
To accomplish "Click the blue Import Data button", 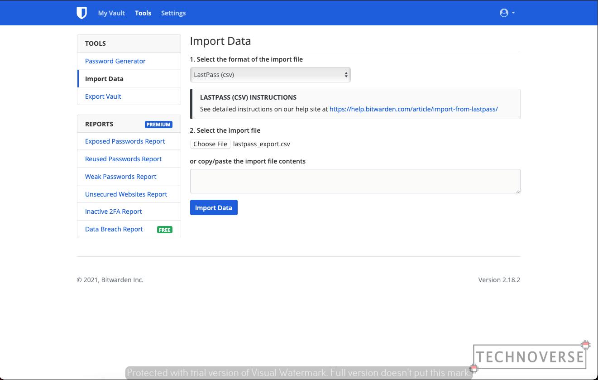I will click(x=214, y=208).
